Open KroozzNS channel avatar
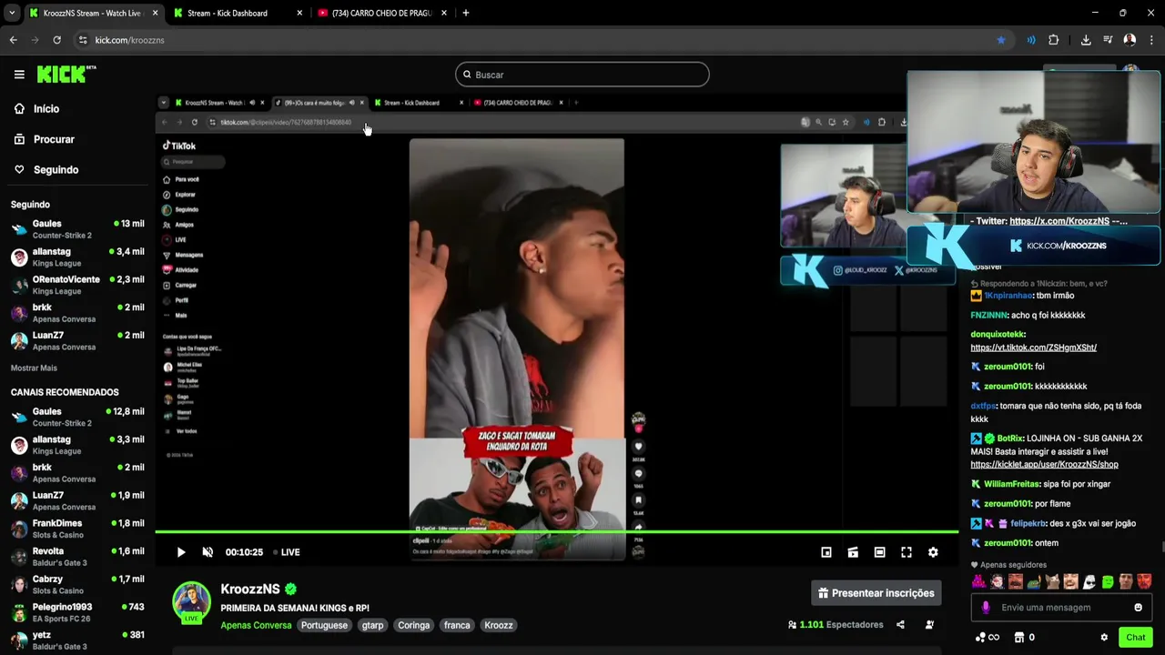 coord(191,602)
